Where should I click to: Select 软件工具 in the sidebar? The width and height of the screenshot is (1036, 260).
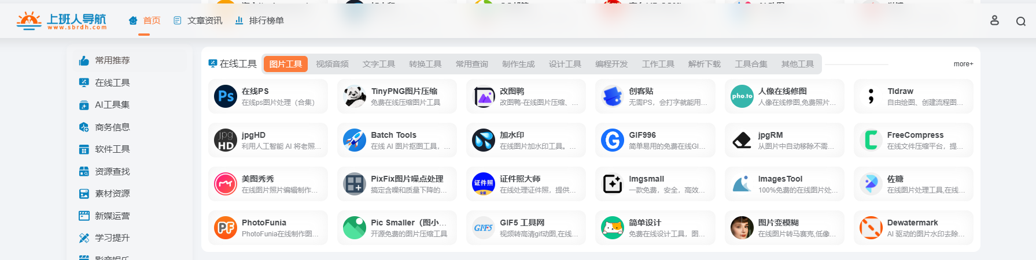(104, 149)
